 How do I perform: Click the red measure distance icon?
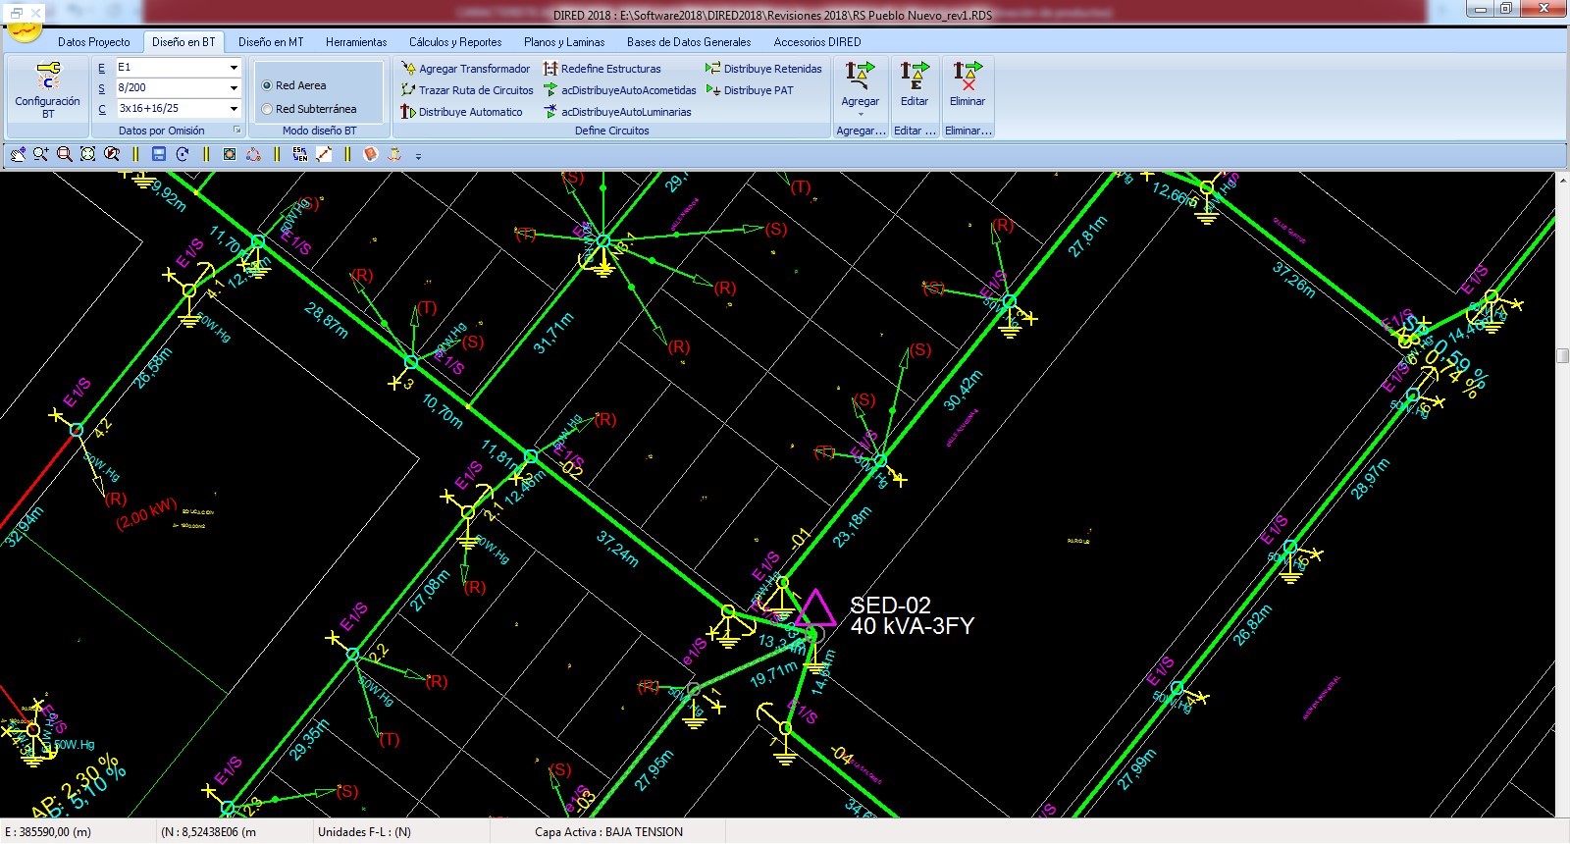[x=324, y=154]
